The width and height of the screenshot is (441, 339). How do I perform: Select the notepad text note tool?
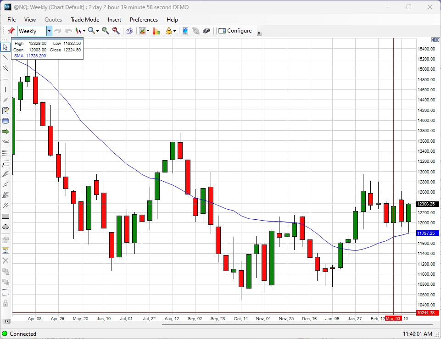[6, 111]
